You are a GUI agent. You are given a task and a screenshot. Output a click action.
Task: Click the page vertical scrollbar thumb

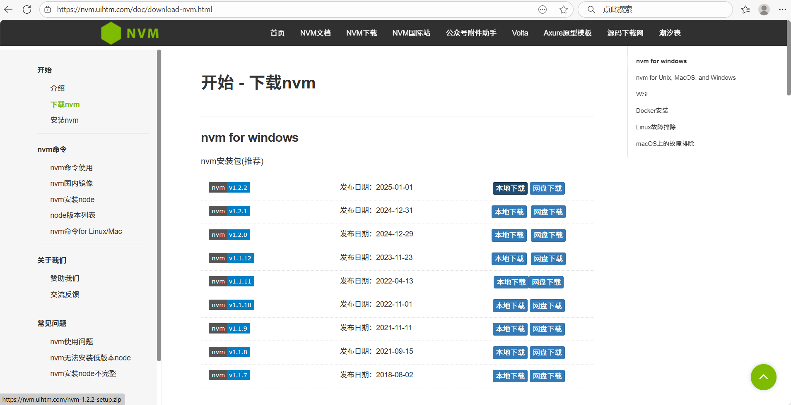789,58
